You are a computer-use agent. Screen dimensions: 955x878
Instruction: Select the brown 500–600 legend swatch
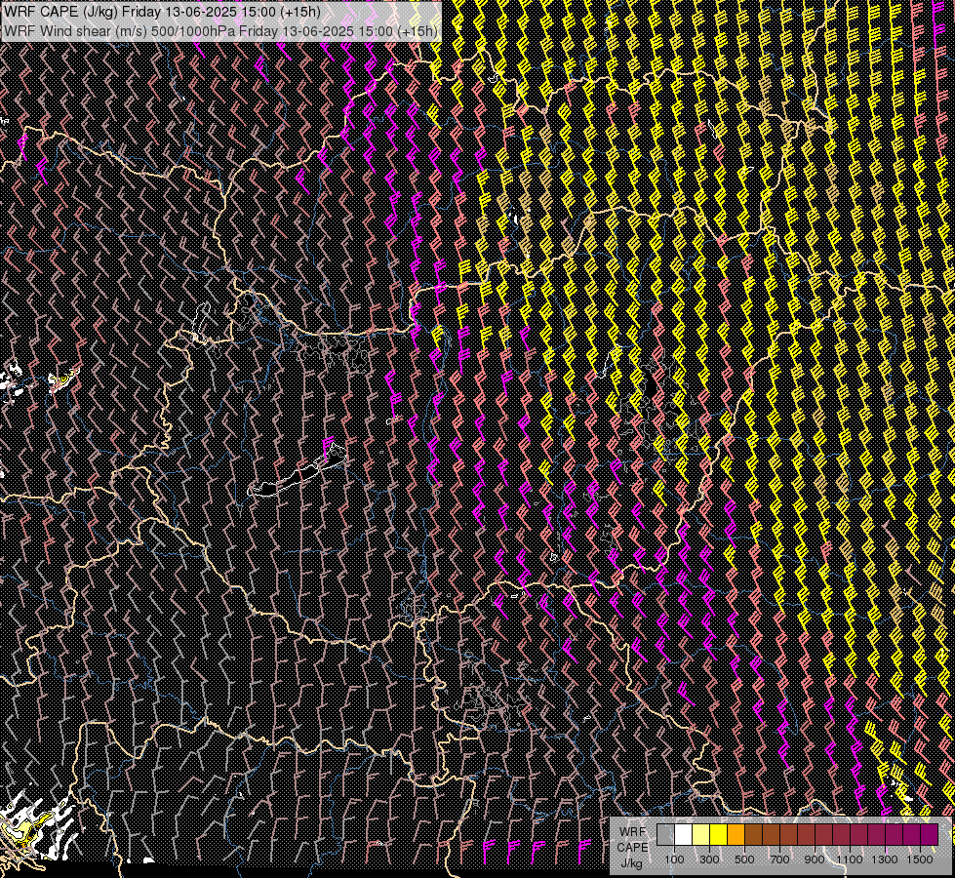tap(753, 835)
